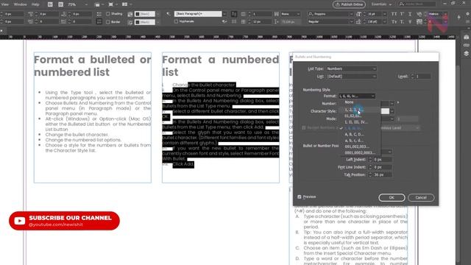Screen dimensions: 471x265
Task: Click the Small Caps Tt icon
Action: (394, 22)
